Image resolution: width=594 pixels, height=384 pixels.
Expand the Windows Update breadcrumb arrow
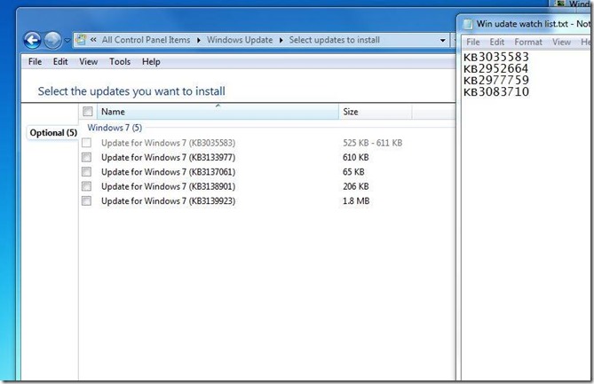tap(281, 40)
